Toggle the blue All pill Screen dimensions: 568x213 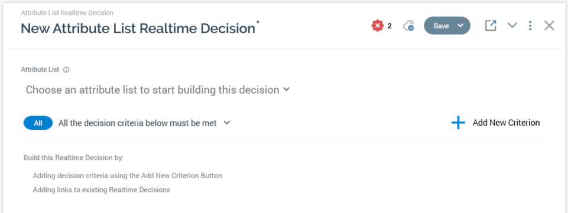[38, 123]
